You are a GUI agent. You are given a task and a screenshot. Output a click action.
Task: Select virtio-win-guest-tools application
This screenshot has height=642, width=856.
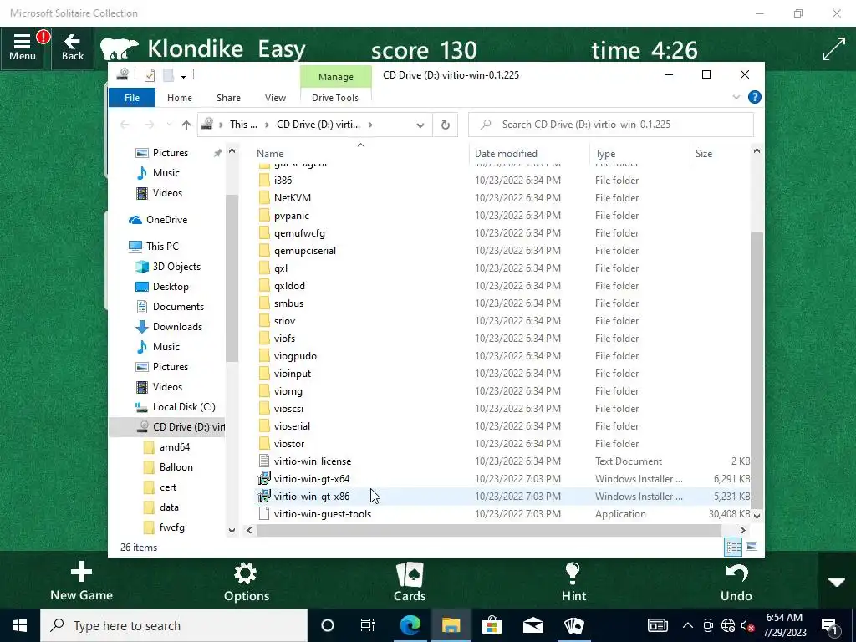pyautogui.click(x=322, y=514)
